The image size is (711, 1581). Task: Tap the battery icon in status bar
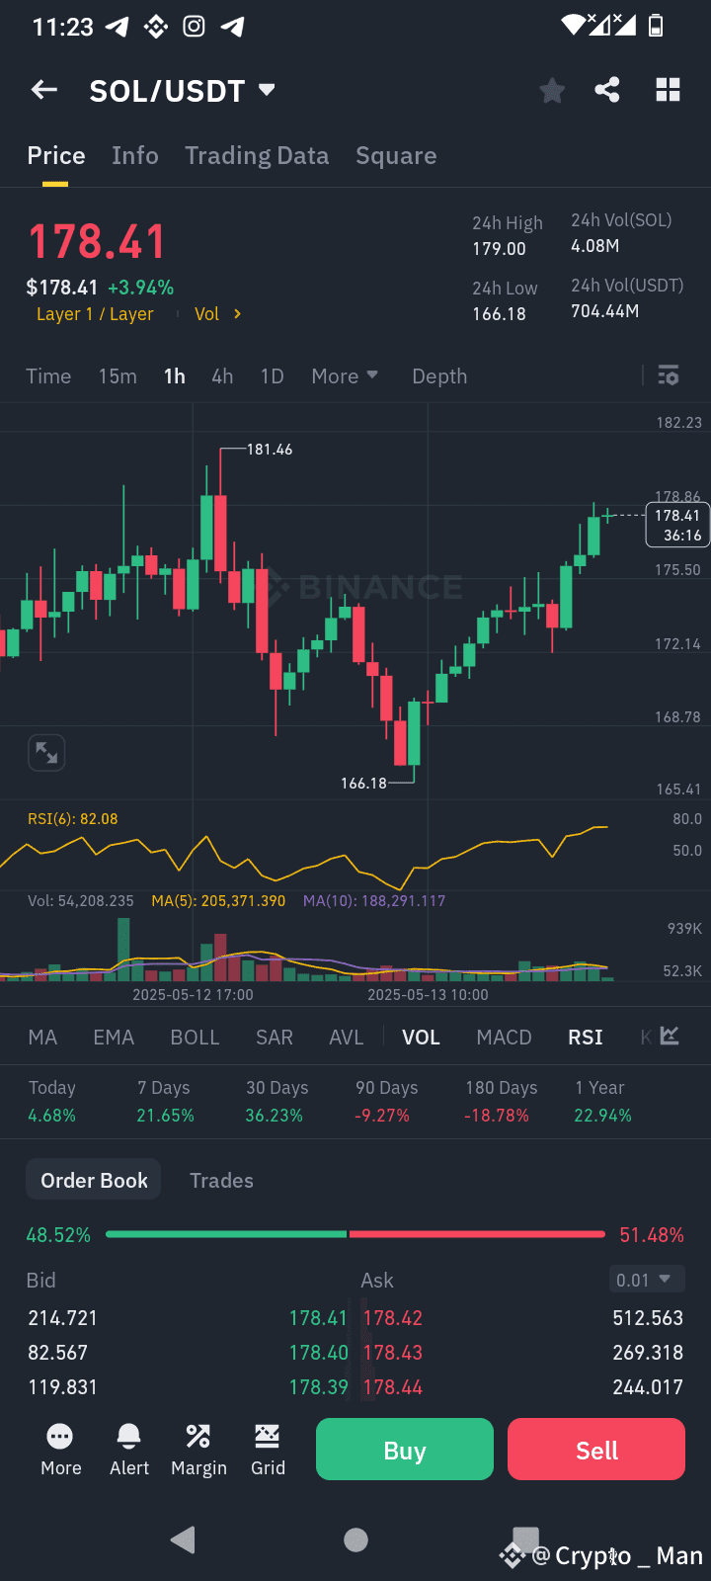click(x=656, y=26)
